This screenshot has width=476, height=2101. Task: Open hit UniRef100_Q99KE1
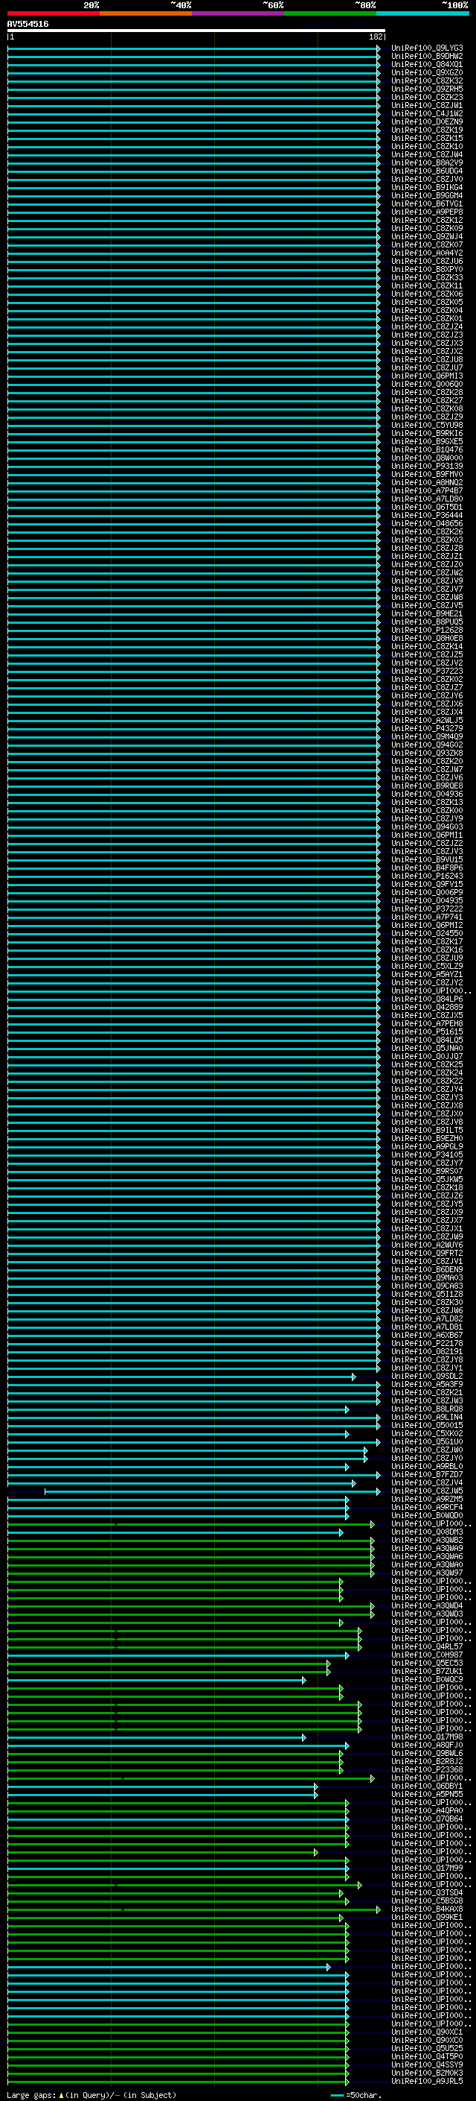(427, 1918)
